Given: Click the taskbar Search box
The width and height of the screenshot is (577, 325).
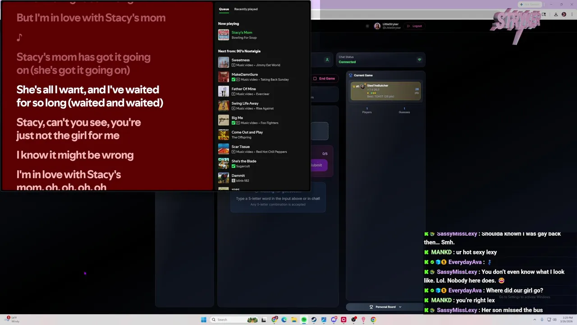Looking at the screenshot, I should click(234, 320).
